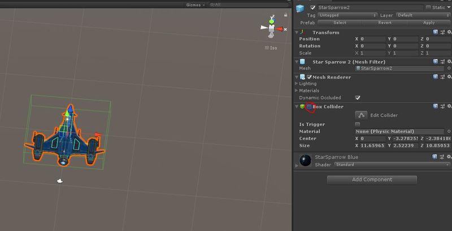The height and width of the screenshot is (231, 452).
Task: Open the Gizmos dropdown
Action: (x=195, y=5)
